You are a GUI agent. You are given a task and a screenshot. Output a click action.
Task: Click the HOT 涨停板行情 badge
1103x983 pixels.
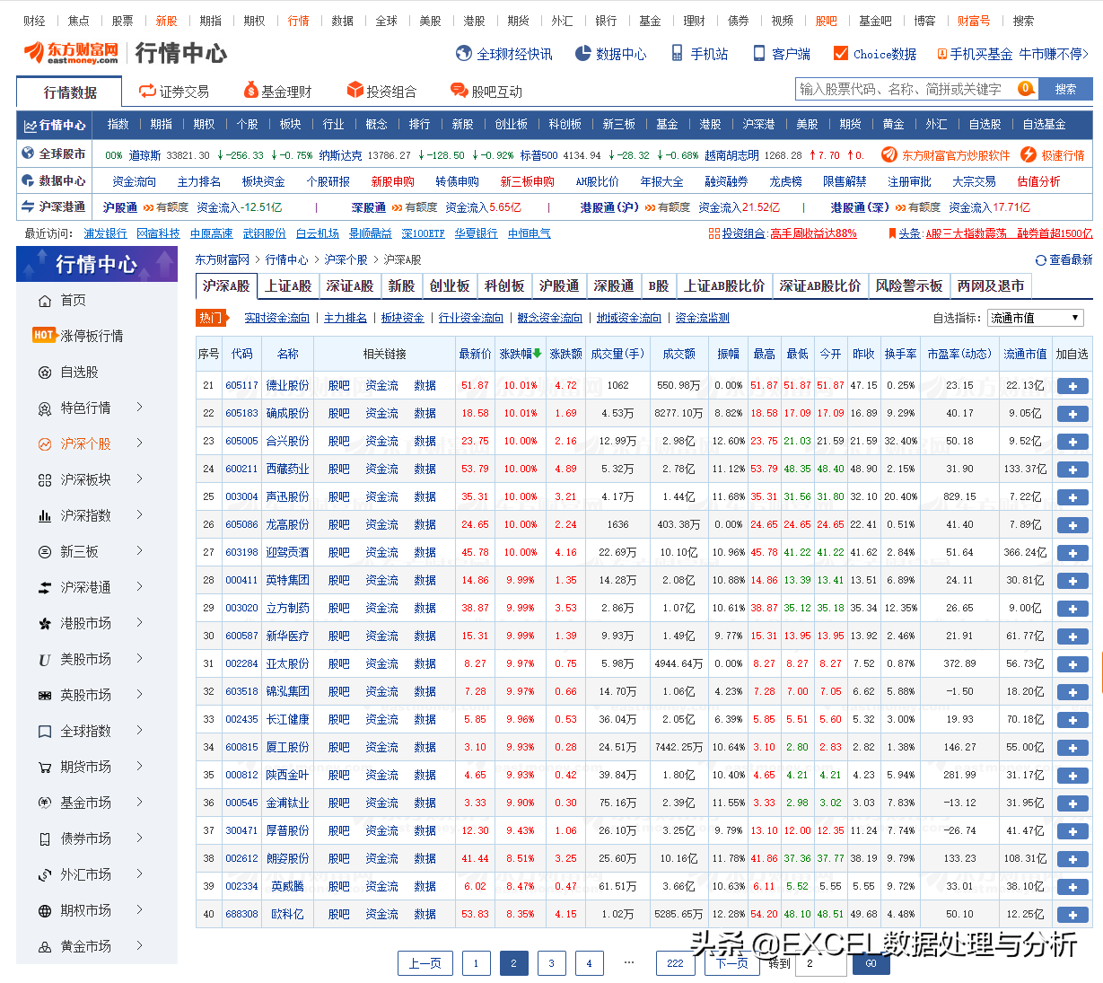pos(45,335)
